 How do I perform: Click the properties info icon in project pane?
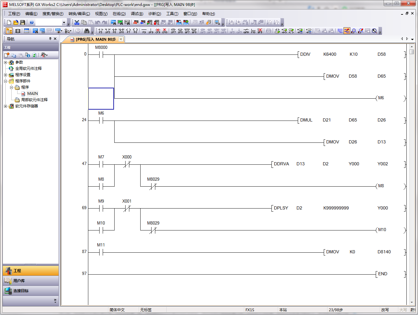28,55
